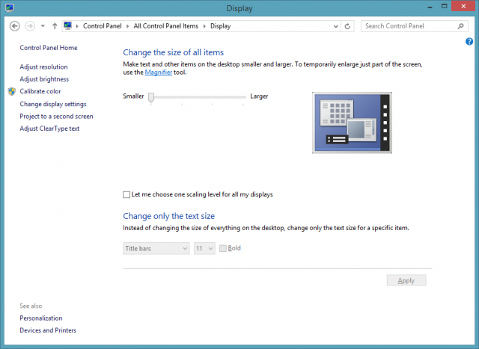This screenshot has height=349, width=479.
Task: Open Control Panel Home
Action: [49, 48]
